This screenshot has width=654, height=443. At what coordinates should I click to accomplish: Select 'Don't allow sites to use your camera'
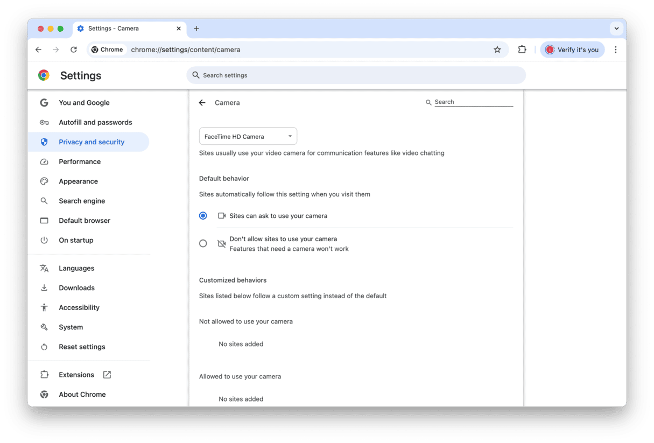203,243
